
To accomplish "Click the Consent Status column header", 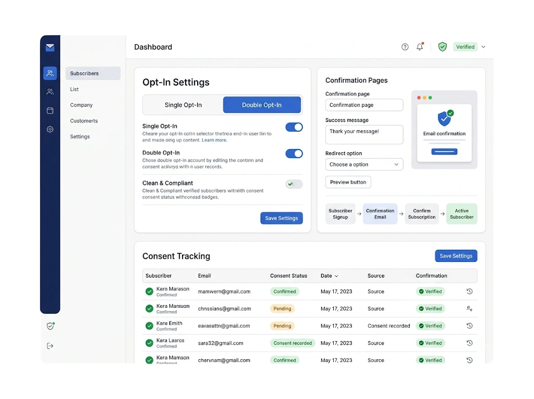I will (288, 276).
